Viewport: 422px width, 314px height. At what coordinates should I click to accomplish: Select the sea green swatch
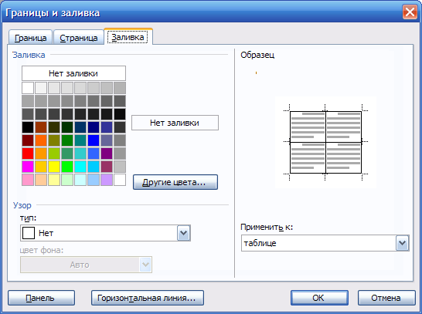pos(67,154)
